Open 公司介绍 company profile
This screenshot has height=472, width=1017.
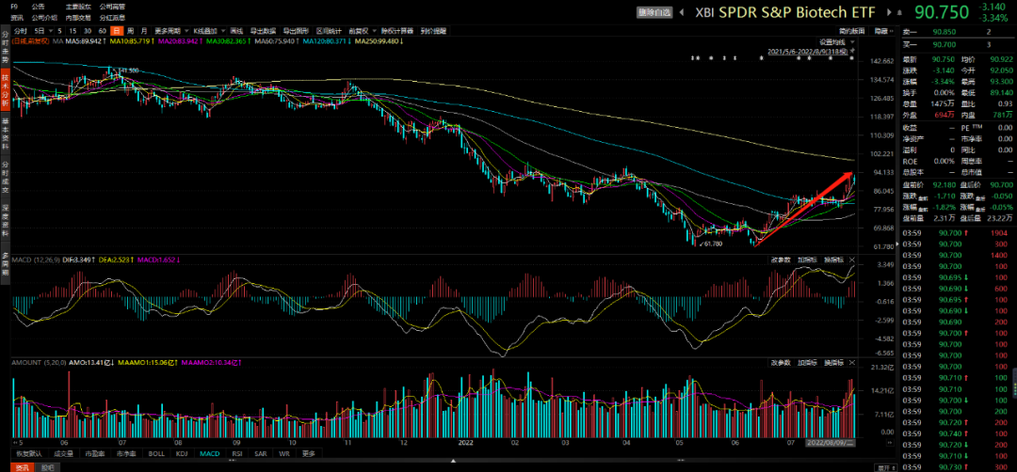43,18
